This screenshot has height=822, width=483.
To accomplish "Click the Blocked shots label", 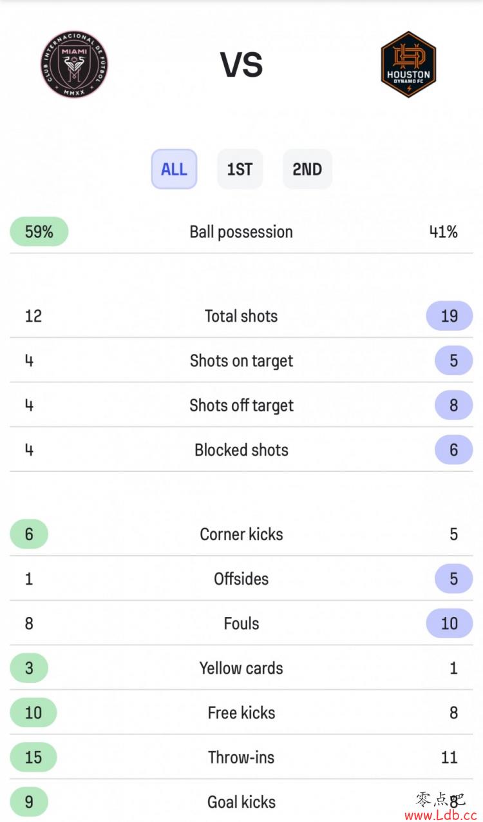I will 241,450.
